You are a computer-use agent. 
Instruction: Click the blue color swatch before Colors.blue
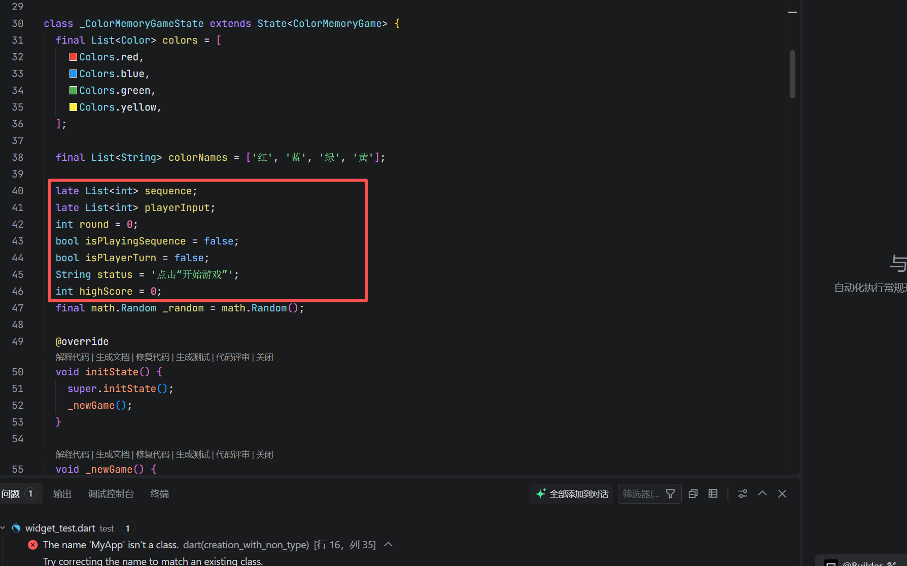click(x=73, y=74)
